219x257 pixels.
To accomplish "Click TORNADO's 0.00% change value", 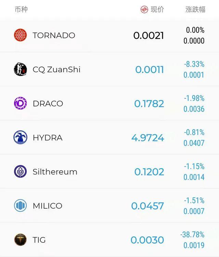I will coord(195,30).
